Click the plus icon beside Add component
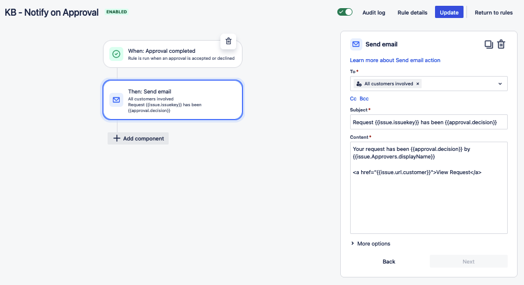Viewport: 524px width, 285px height. pyautogui.click(x=116, y=138)
